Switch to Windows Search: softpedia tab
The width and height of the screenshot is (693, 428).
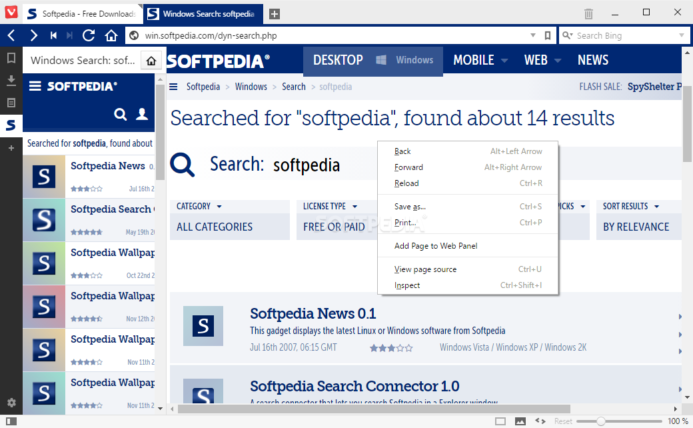[203, 14]
